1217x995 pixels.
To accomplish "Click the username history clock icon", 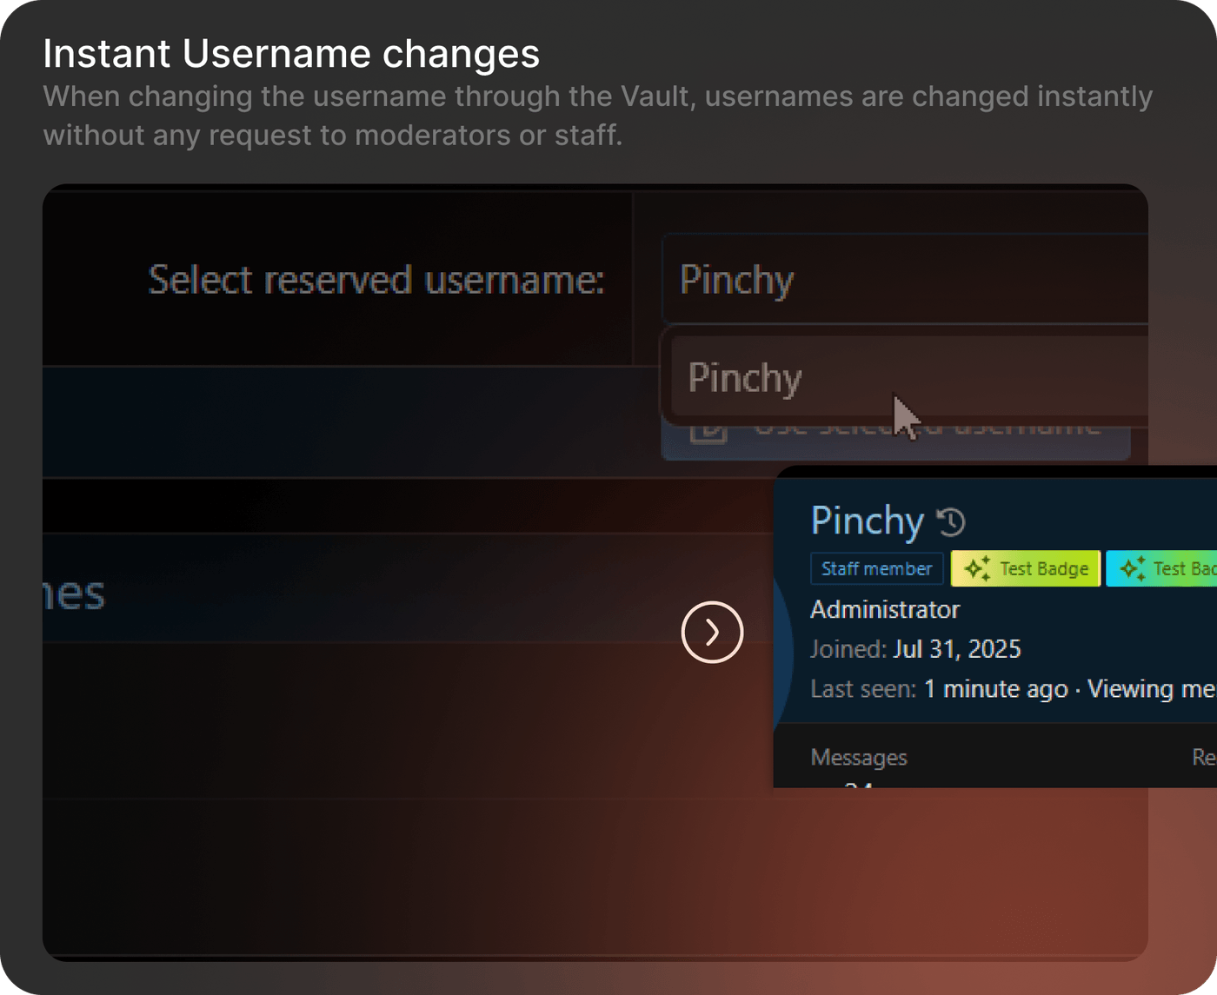I will point(951,521).
